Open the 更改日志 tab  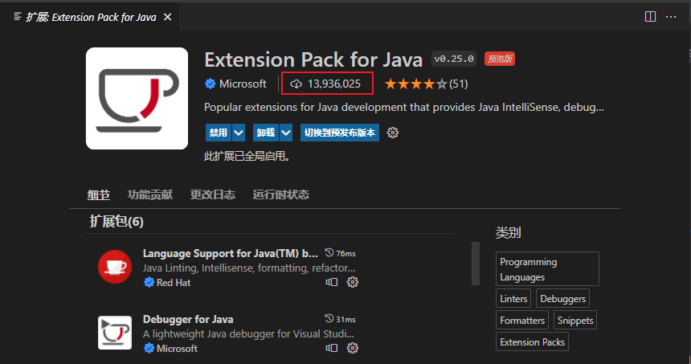pos(212,194)
